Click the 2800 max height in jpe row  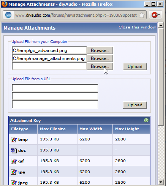pos(120,172)
